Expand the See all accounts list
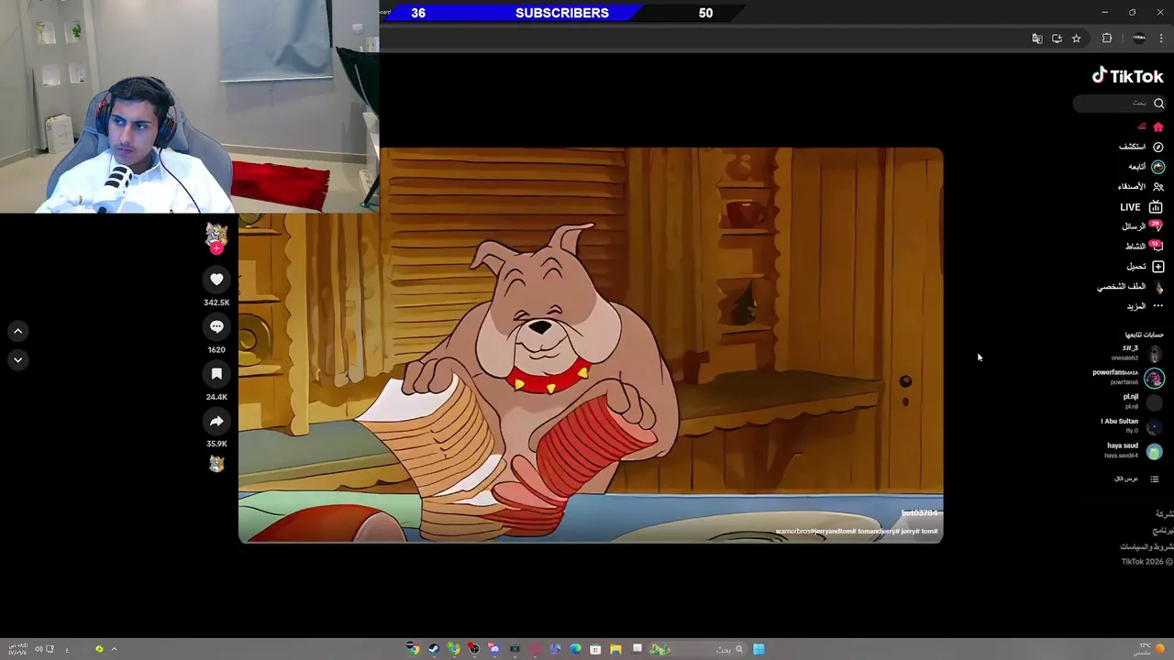The height and width of the screenshot is (660, 1174). click(x=1137, y=478)
